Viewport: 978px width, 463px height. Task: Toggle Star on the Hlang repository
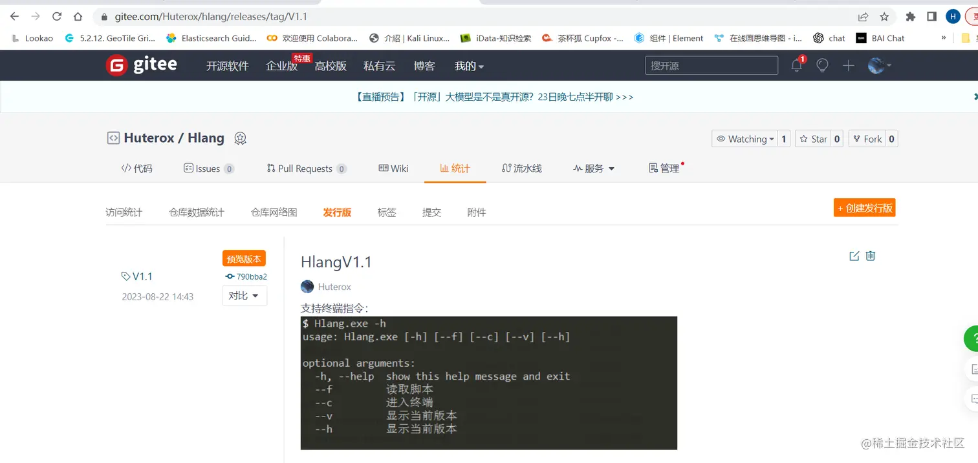(x=814, y=138)
